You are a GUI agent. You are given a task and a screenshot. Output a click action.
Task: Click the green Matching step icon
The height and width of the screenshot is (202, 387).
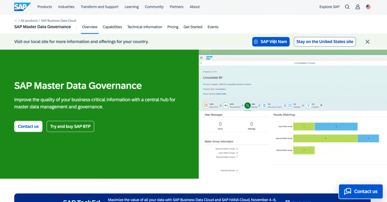click(247, 106)
